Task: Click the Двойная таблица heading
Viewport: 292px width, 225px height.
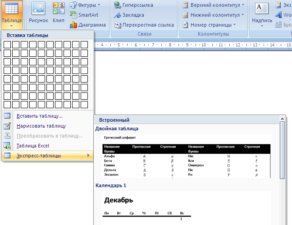Action: point(117,129)
